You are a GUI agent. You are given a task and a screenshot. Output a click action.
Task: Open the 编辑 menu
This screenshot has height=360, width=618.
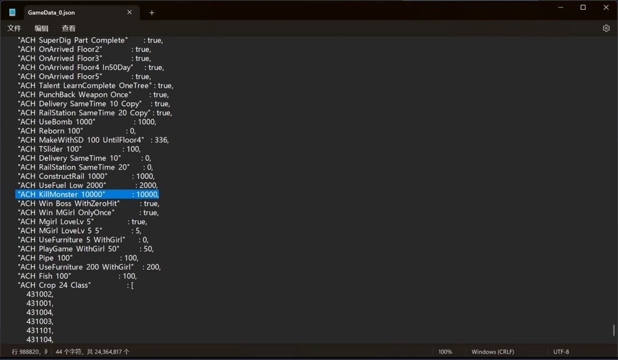click(x=41, y=28)
